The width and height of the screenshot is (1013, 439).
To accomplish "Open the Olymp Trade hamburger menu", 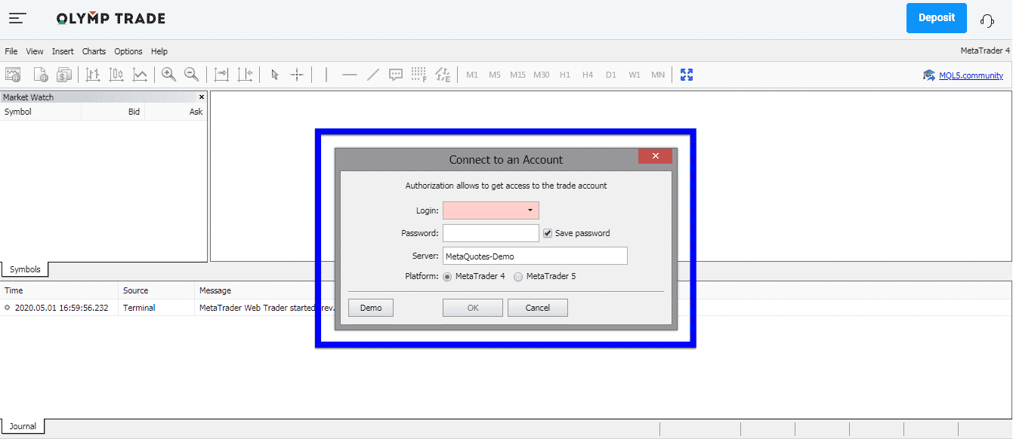I will tap(17, 18).
